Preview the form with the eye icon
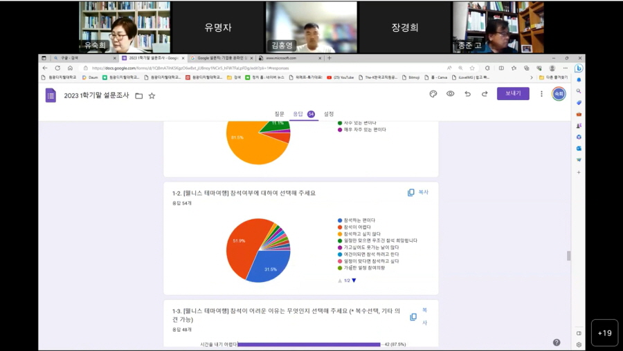This screenshot has height=351, width=623. (450, 94)
